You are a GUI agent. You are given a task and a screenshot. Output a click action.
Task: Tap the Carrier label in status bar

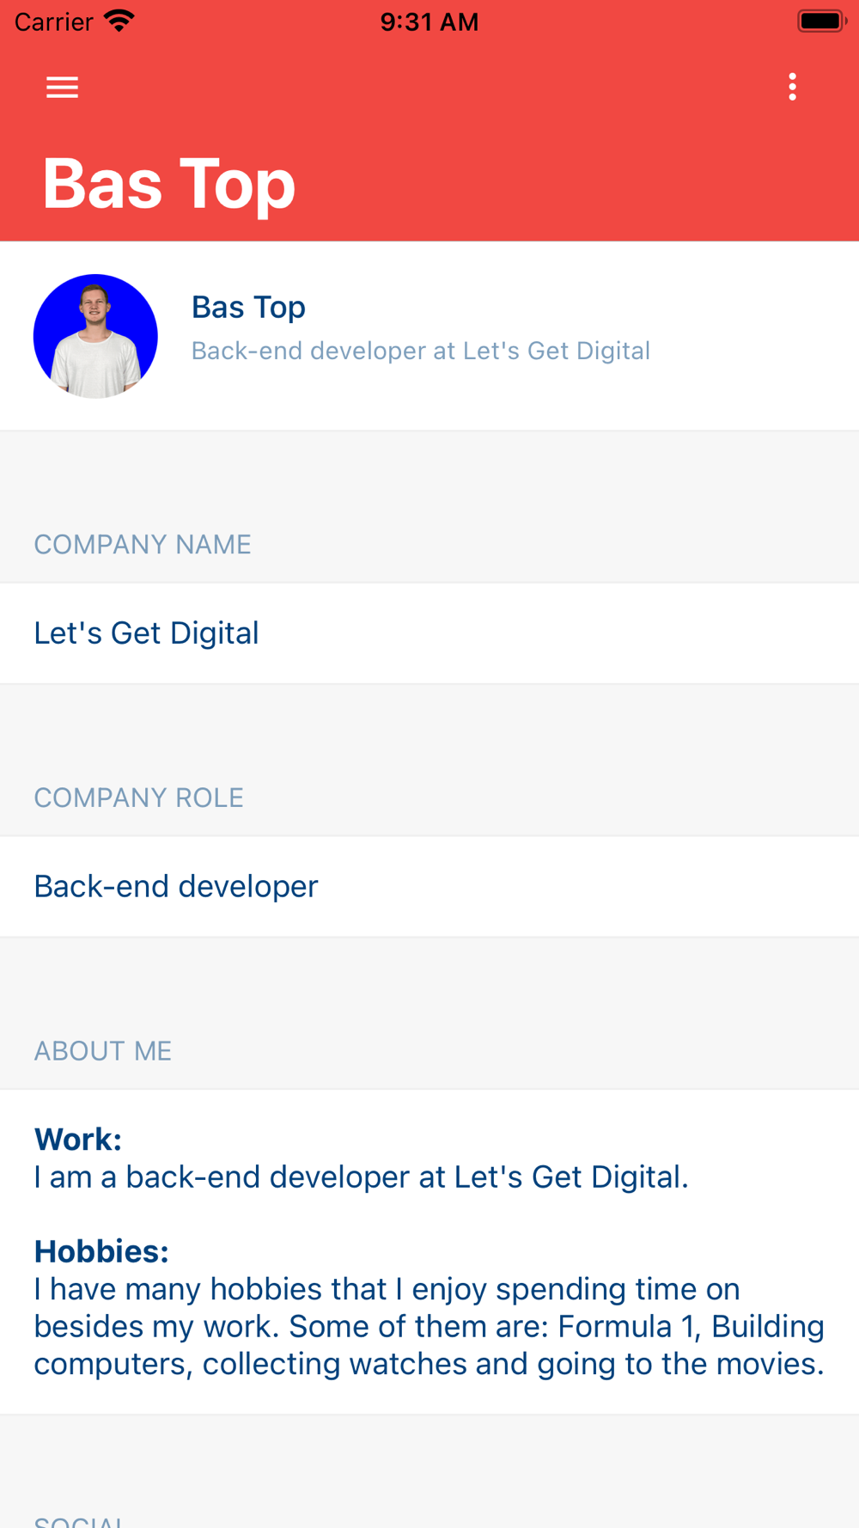click(x=53, y=21)
